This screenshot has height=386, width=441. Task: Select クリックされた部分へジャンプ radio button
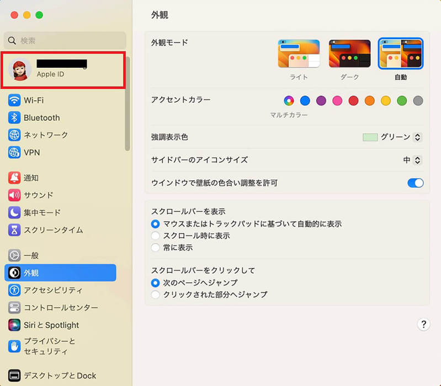pyautogui.click(x=155, y=294)
